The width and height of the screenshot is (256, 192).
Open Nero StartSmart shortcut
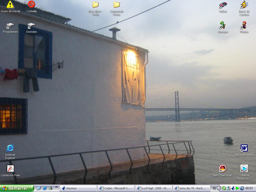[x=222, y=169]
